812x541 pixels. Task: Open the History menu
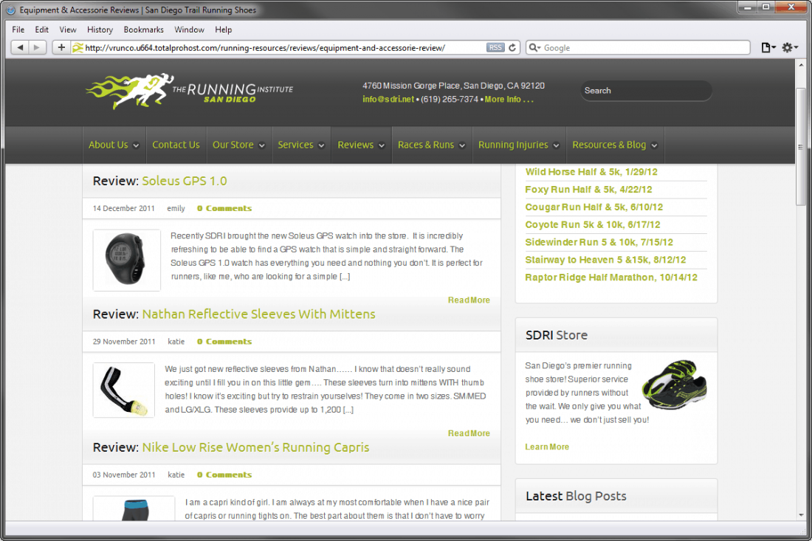pyautogui.click(x=100, y=30)
